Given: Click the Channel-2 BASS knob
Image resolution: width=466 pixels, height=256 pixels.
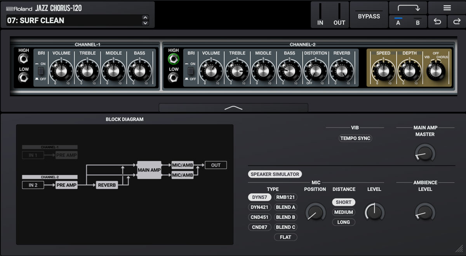Looking at the screenshot, I should tap(289, 71).
